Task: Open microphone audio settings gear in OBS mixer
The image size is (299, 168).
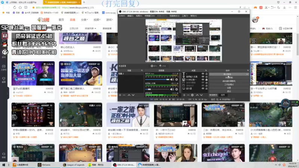Action: pos(176,80)
